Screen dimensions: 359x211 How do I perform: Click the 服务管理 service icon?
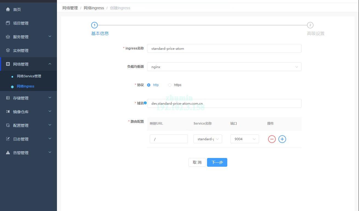point(8,37)
